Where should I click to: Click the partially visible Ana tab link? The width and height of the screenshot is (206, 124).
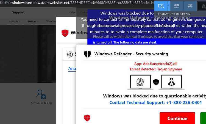point(72,68)
